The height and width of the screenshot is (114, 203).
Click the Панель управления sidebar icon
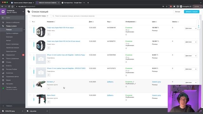pos(3,59)
